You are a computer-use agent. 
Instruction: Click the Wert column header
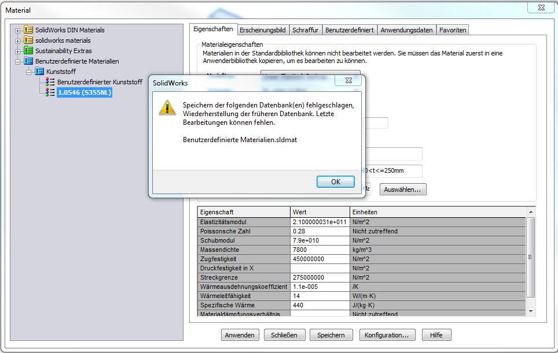tap(320, 212)
